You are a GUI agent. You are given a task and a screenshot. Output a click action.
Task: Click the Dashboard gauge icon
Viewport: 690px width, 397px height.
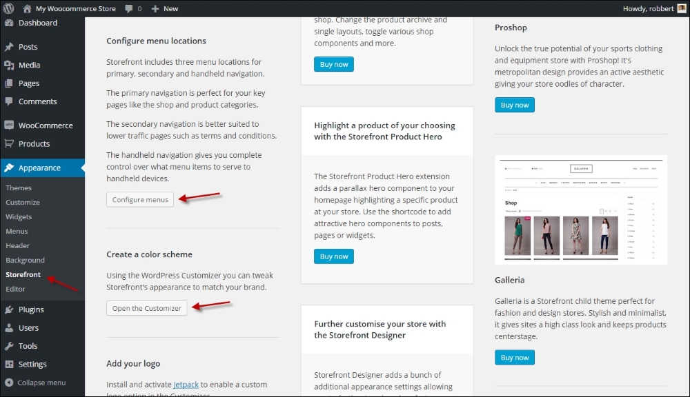click(x=9, y=23)
